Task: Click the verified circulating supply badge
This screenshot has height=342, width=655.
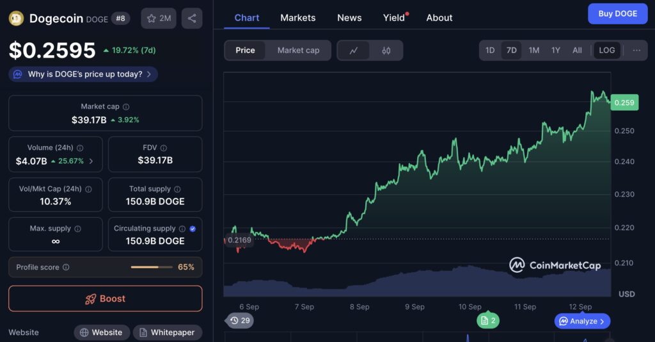Action: click(193, 229)
